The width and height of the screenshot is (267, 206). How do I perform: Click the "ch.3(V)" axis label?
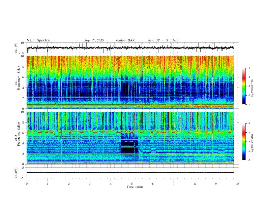tap(16, 173)
